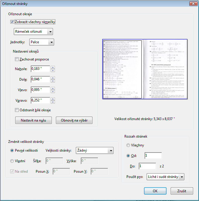This screenshot has height=201, width=199.
Task: Enable Zachovat proporce checkbox
Action: pos(17,59)
